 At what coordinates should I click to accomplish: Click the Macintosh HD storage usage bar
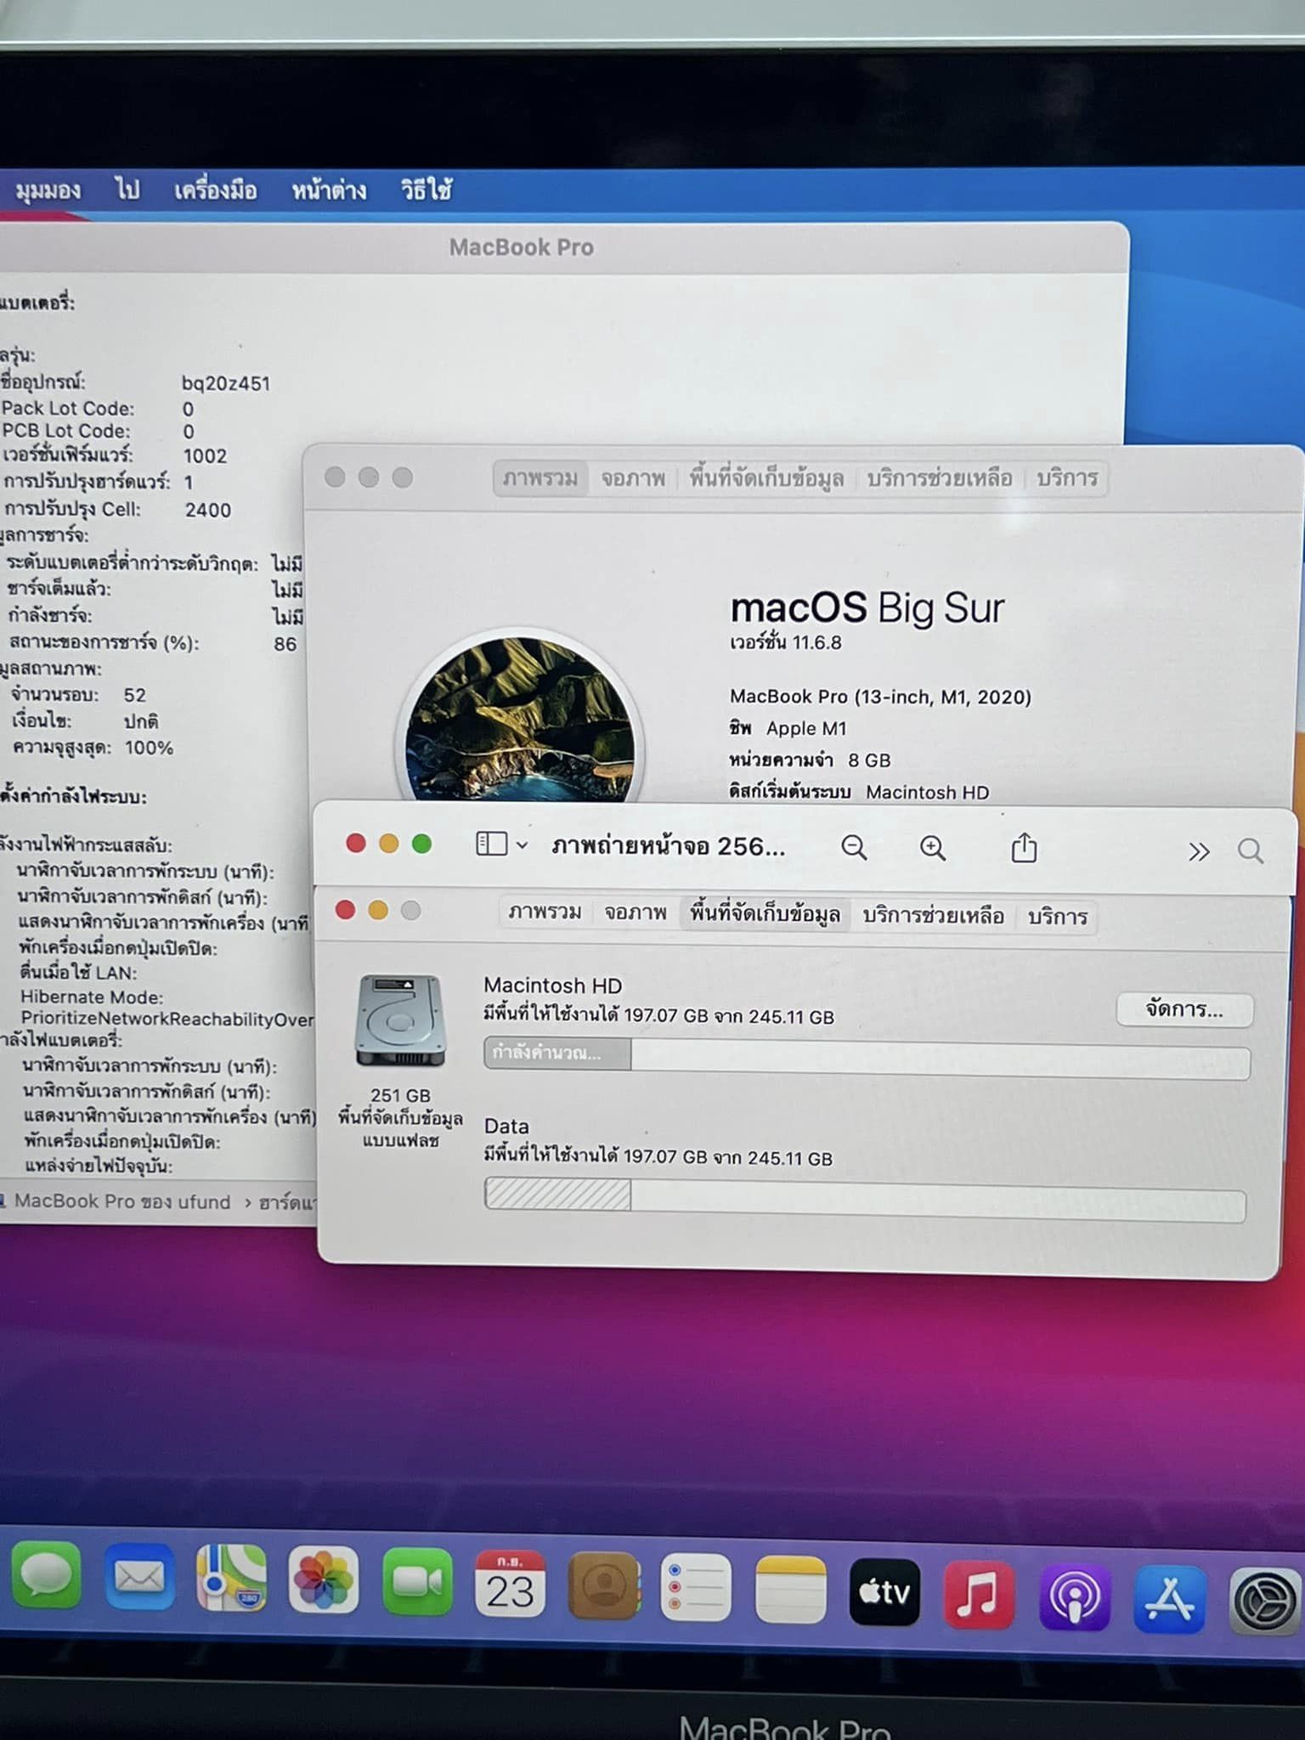(x=867, y=1055)
